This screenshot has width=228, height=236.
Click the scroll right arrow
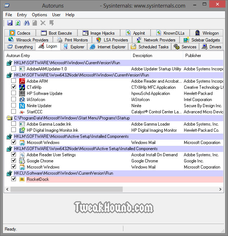pyautogui.click(x=220, y=189)
